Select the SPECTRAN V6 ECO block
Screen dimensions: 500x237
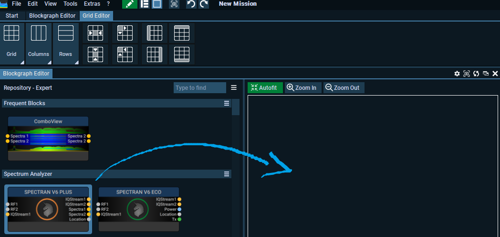click(x=139, y=209)
